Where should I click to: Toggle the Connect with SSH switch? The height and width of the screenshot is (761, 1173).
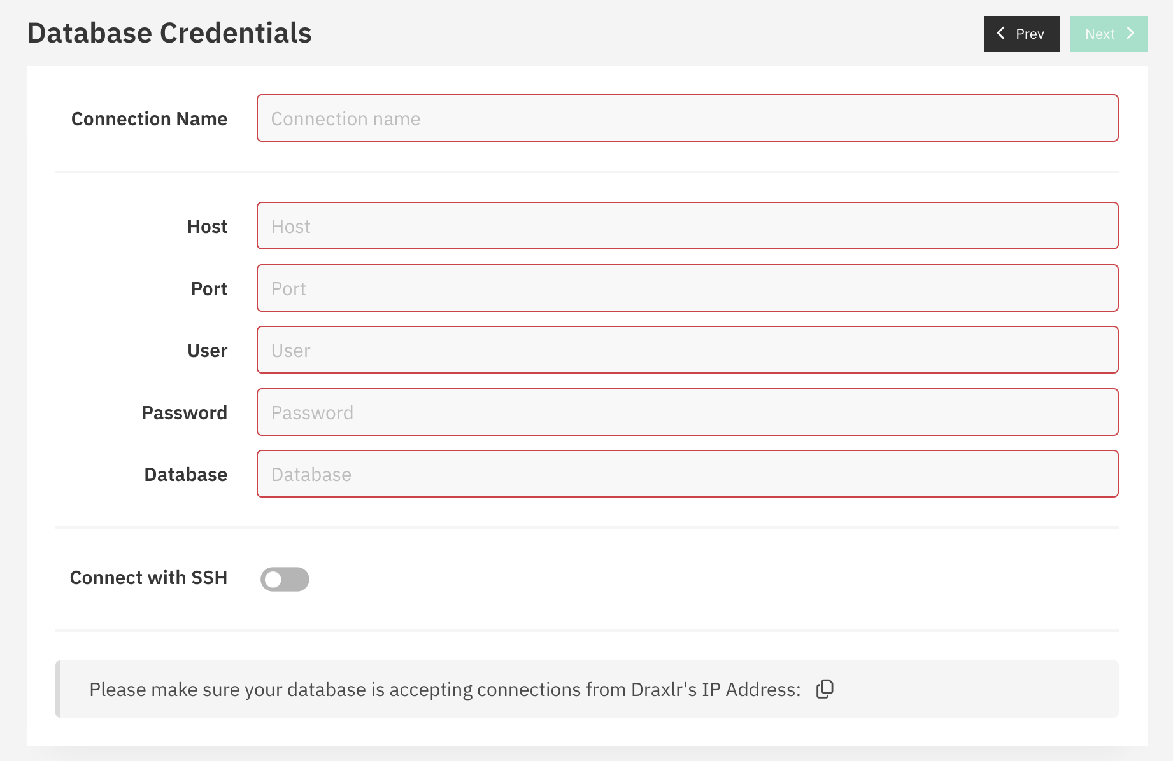tap(285, 579)
